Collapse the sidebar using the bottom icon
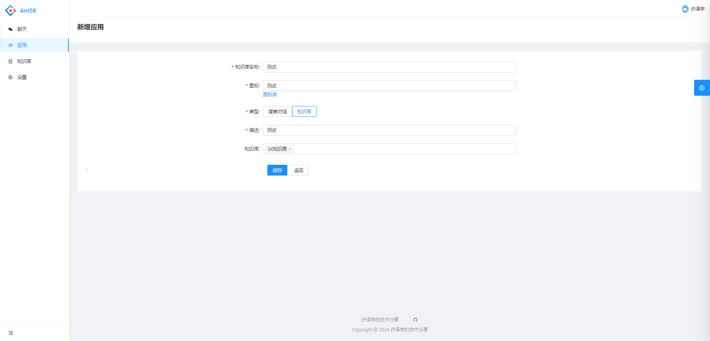Screen dimensions: 710x341 click(11, 333)
